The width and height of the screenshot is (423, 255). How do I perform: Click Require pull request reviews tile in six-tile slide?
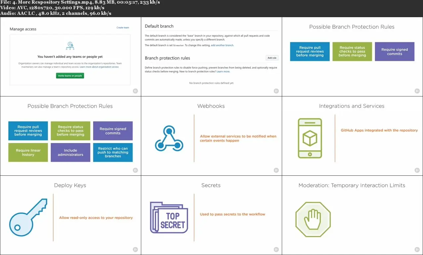[x=28, y=131]
